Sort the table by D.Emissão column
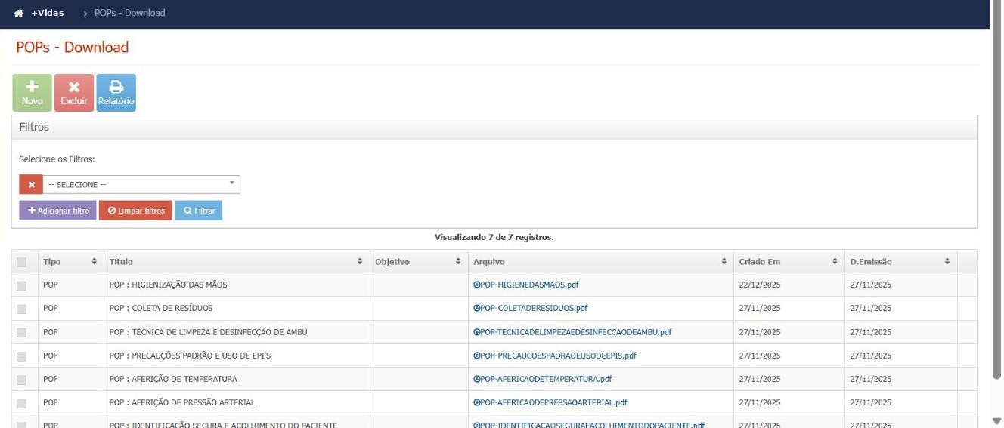Viewport: 1004px width, 428px height. pyautogui.click(x=901, y=262)
